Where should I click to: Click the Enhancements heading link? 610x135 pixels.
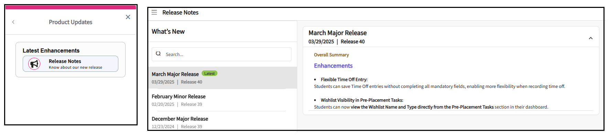(333, 66)
